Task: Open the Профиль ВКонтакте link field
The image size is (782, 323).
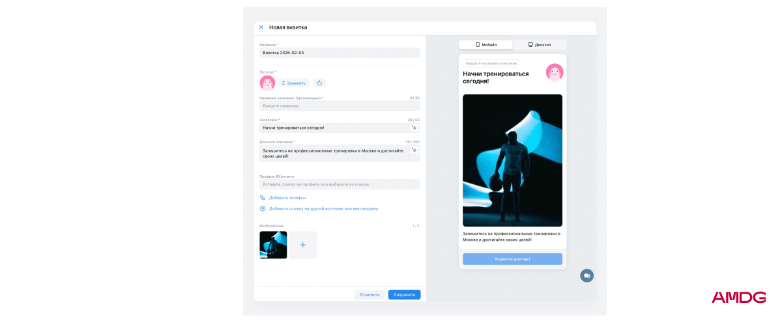Action: pyautogui.click(x=339, y=184)
